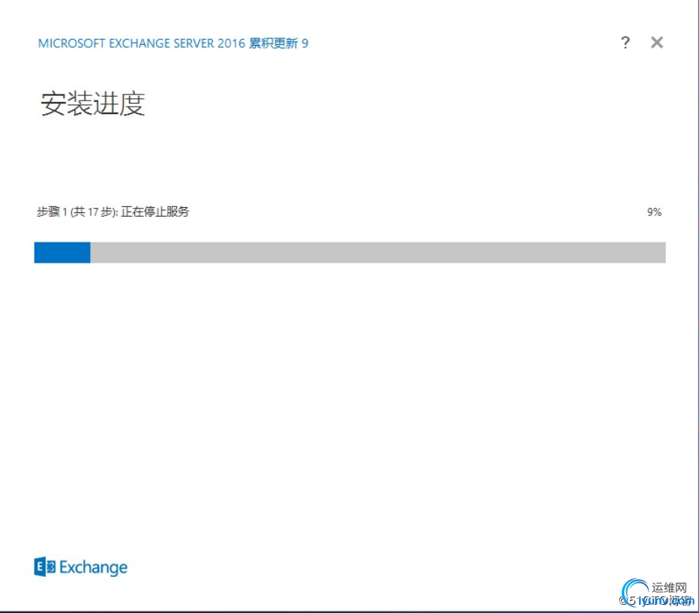Click the Exchange logo icon
Screen dimensions: 699x613
[x=44, y=566]
